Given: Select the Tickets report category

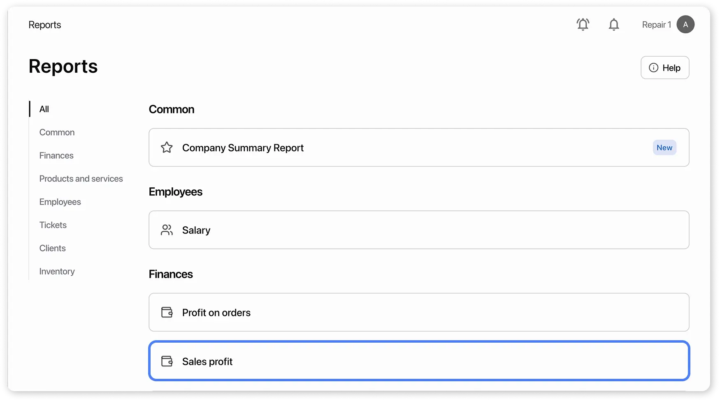Looking at the screenshot, I should click(53, 225).
